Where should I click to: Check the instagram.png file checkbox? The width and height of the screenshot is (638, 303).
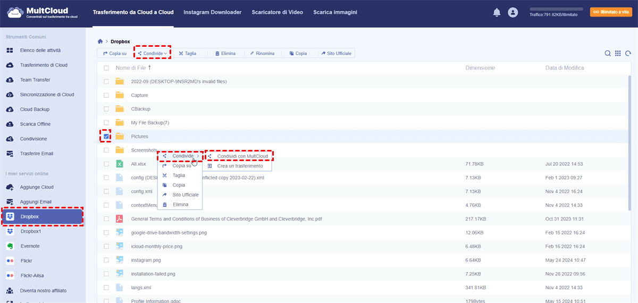click(106, 260)
